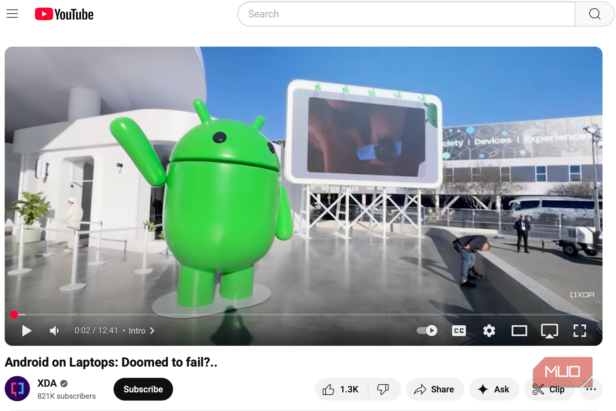Screen dimensions: 616x411
Task: Open the Ask AI button
Action: 494,389
